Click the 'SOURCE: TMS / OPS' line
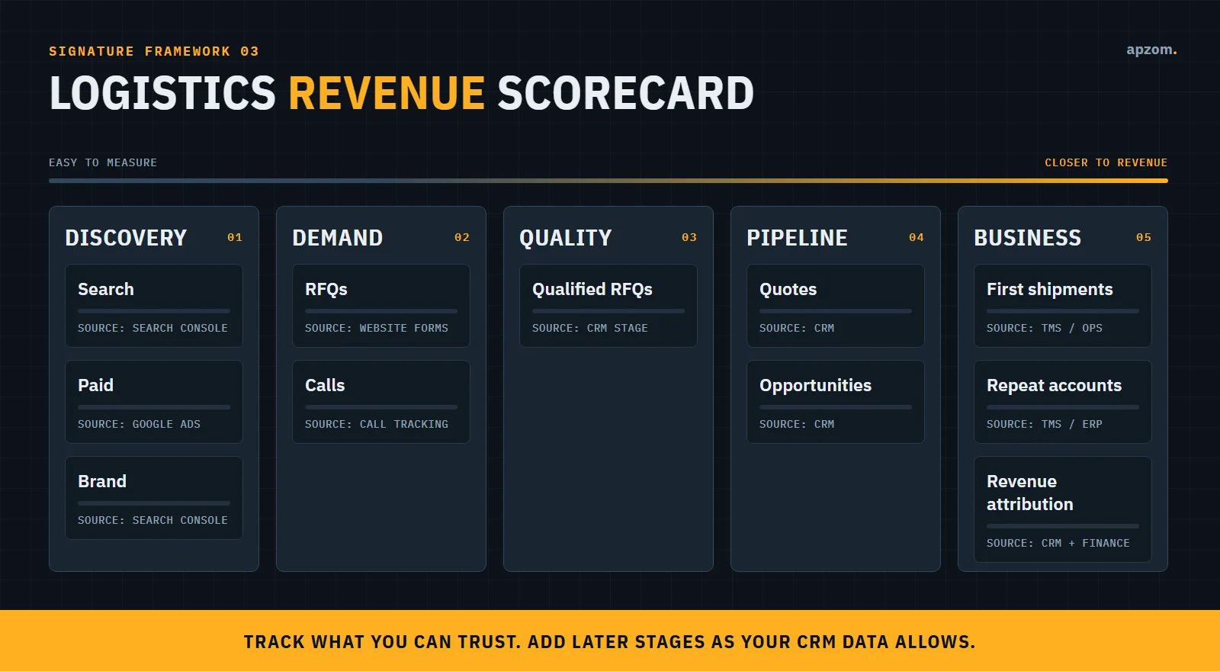The image size is (1220, 671). [x=1045, y=328]
